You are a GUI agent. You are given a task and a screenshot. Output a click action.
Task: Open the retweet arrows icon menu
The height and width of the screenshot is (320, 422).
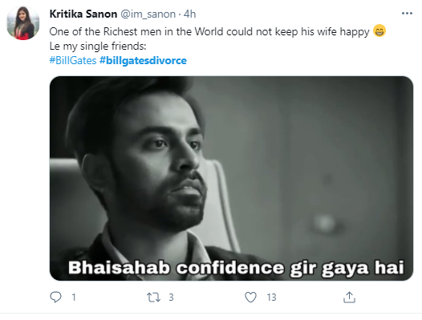coord(153,298)
